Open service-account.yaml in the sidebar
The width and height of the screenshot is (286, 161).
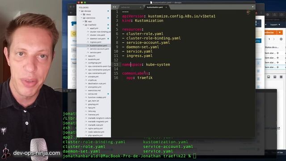pos(99,49)
